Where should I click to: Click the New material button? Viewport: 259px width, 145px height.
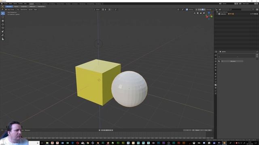tap(233, 61)
